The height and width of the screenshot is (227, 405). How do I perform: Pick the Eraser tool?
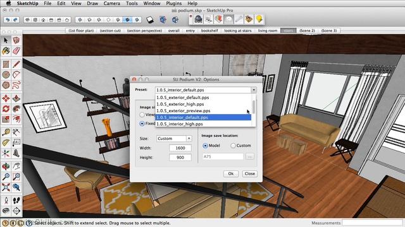click(x=16, y=51)
